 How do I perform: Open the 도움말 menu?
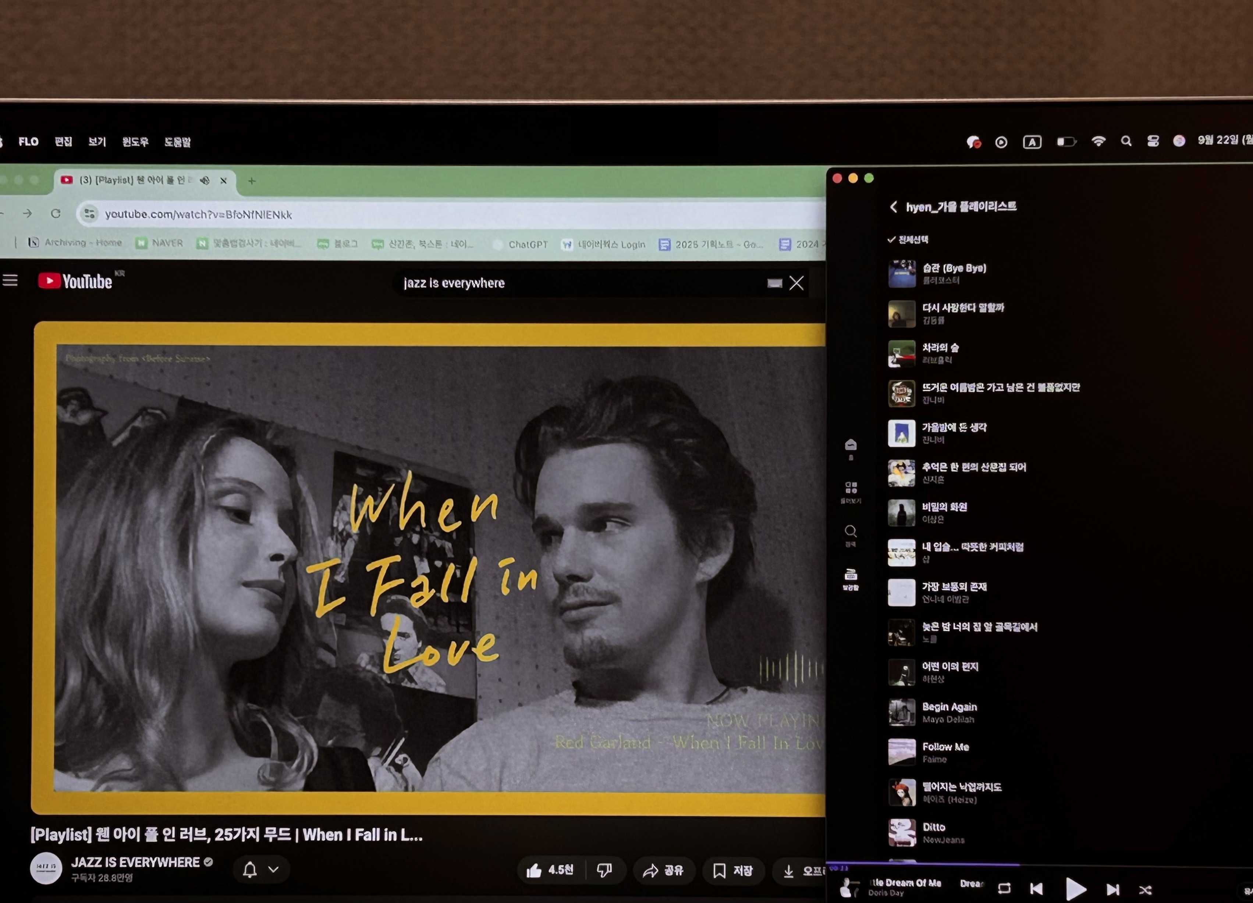pos(177,142)
